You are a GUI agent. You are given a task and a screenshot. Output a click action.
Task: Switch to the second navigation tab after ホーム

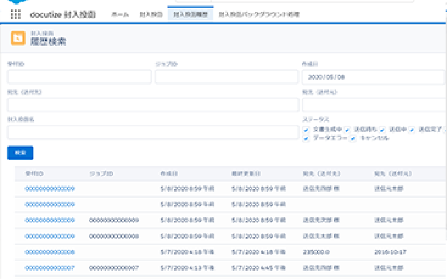coord(151,14)
